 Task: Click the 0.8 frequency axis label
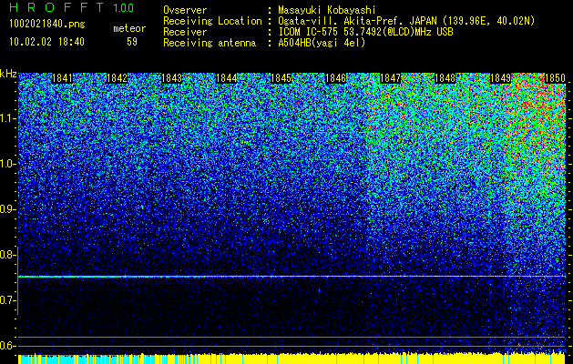tap(6, 255)
